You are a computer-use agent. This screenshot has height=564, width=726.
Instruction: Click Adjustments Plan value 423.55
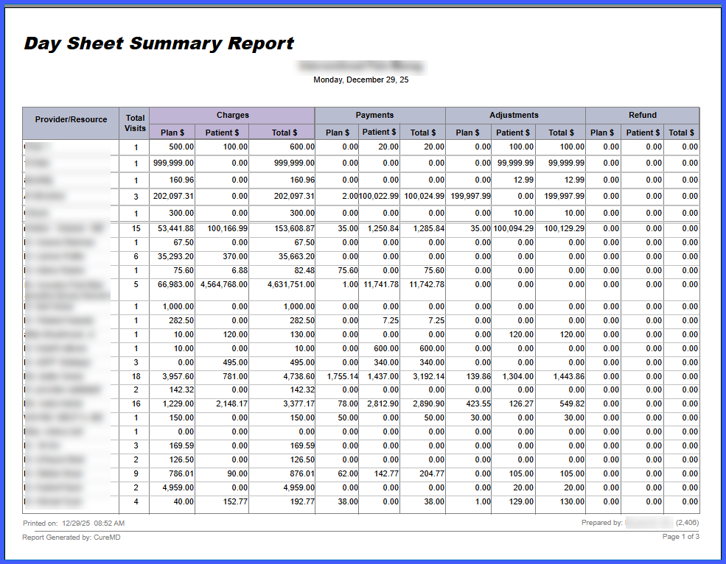point(478,404)
